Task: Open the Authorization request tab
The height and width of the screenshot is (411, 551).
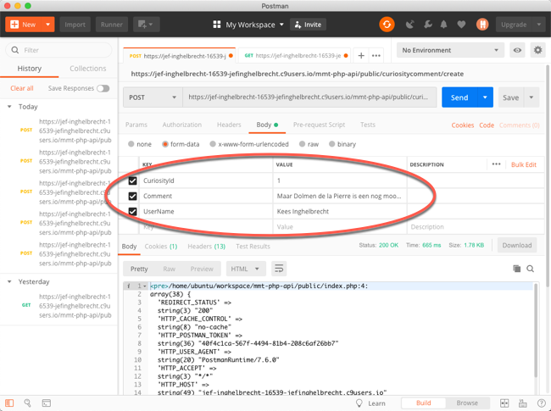Action: pyautogui.click(x=182, y=125)
